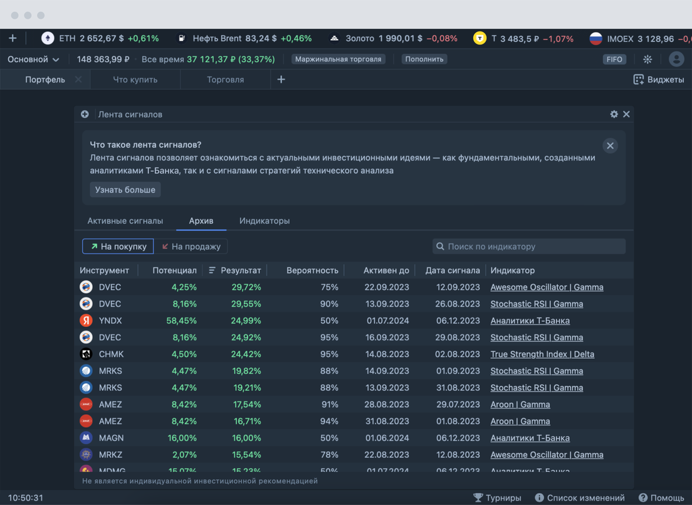Expand the Основной account dropdown
The image size is (692, 505).
pyautogui.click(x=34, y=59)
